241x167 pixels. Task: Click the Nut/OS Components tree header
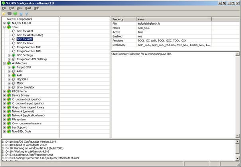coord(20,19)
